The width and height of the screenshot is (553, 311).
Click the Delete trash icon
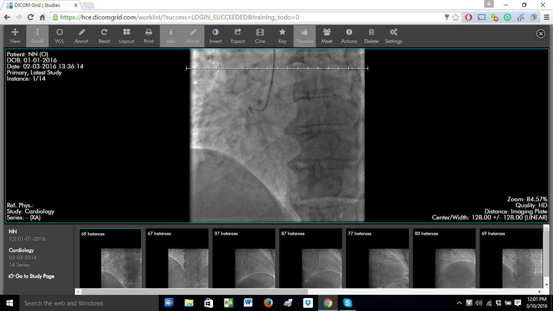(371, 36)
